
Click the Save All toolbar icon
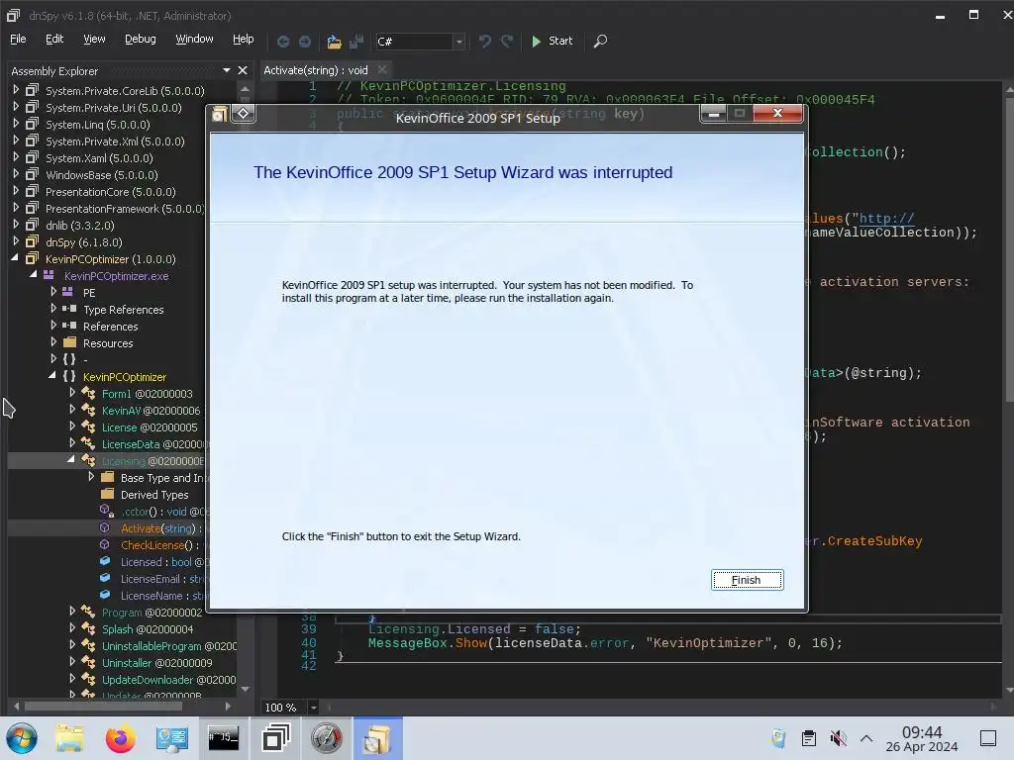click(356, 42)
